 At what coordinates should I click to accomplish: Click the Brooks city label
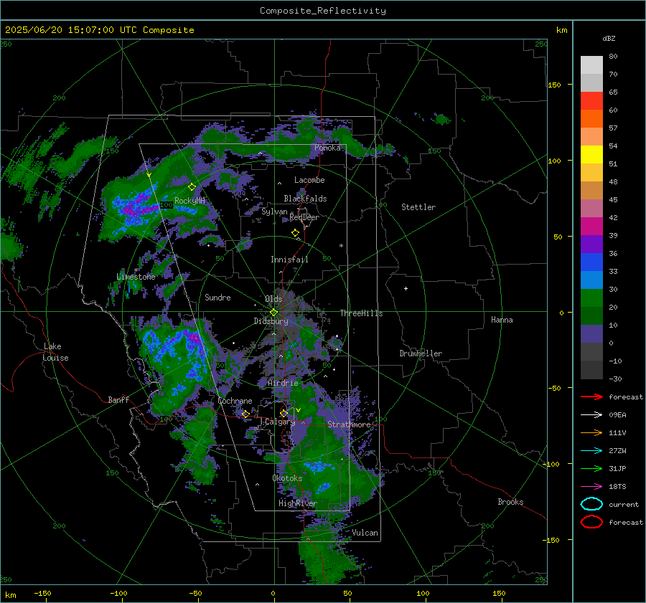click(x=510, y=502)
